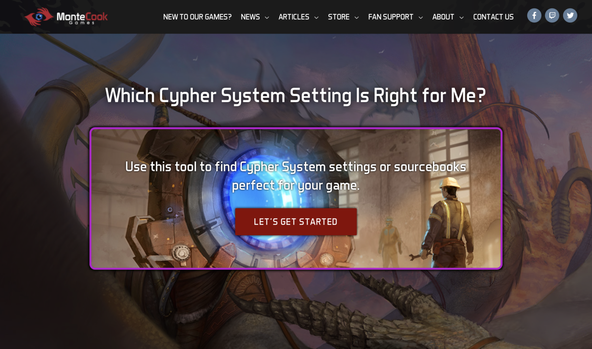The width and height of the screenshot is (592, 349).
Task: Select the Articles menu label
Action: click(294, 17)
